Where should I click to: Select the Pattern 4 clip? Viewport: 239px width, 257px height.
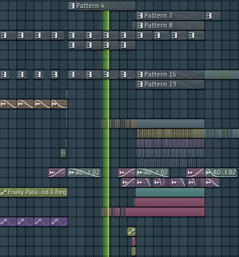(x=101, y=6)
